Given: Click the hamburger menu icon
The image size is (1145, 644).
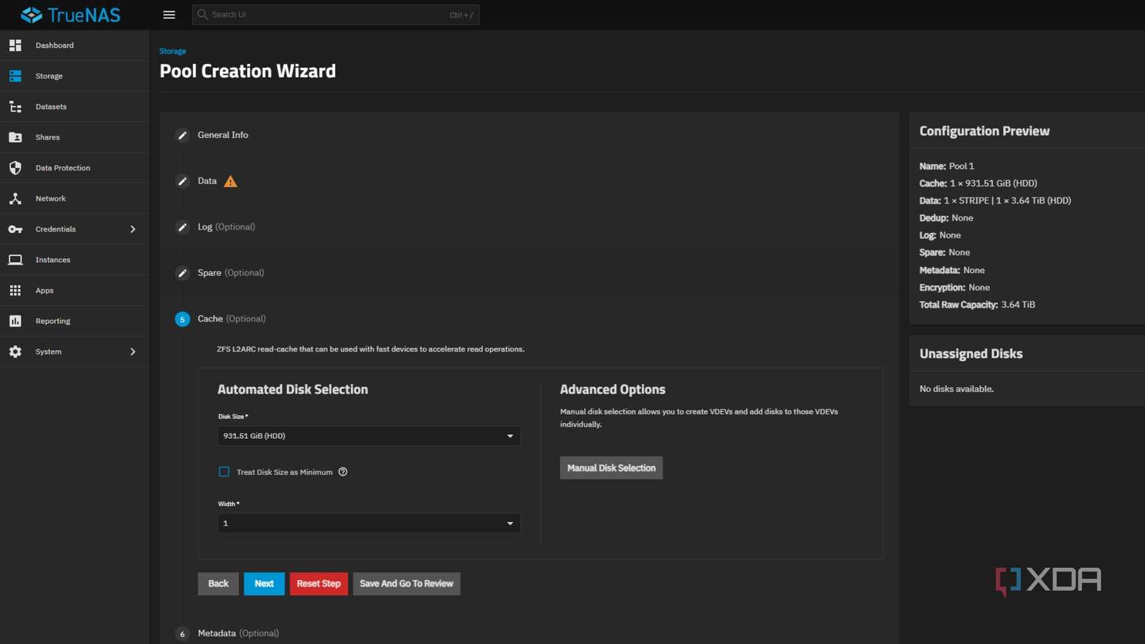Looking at the screenshot, I should click(x=169, y=15).
